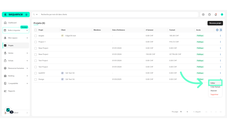Click the quick add plus icon
Screen dimensions: 227x128
(x=203, y=15)
